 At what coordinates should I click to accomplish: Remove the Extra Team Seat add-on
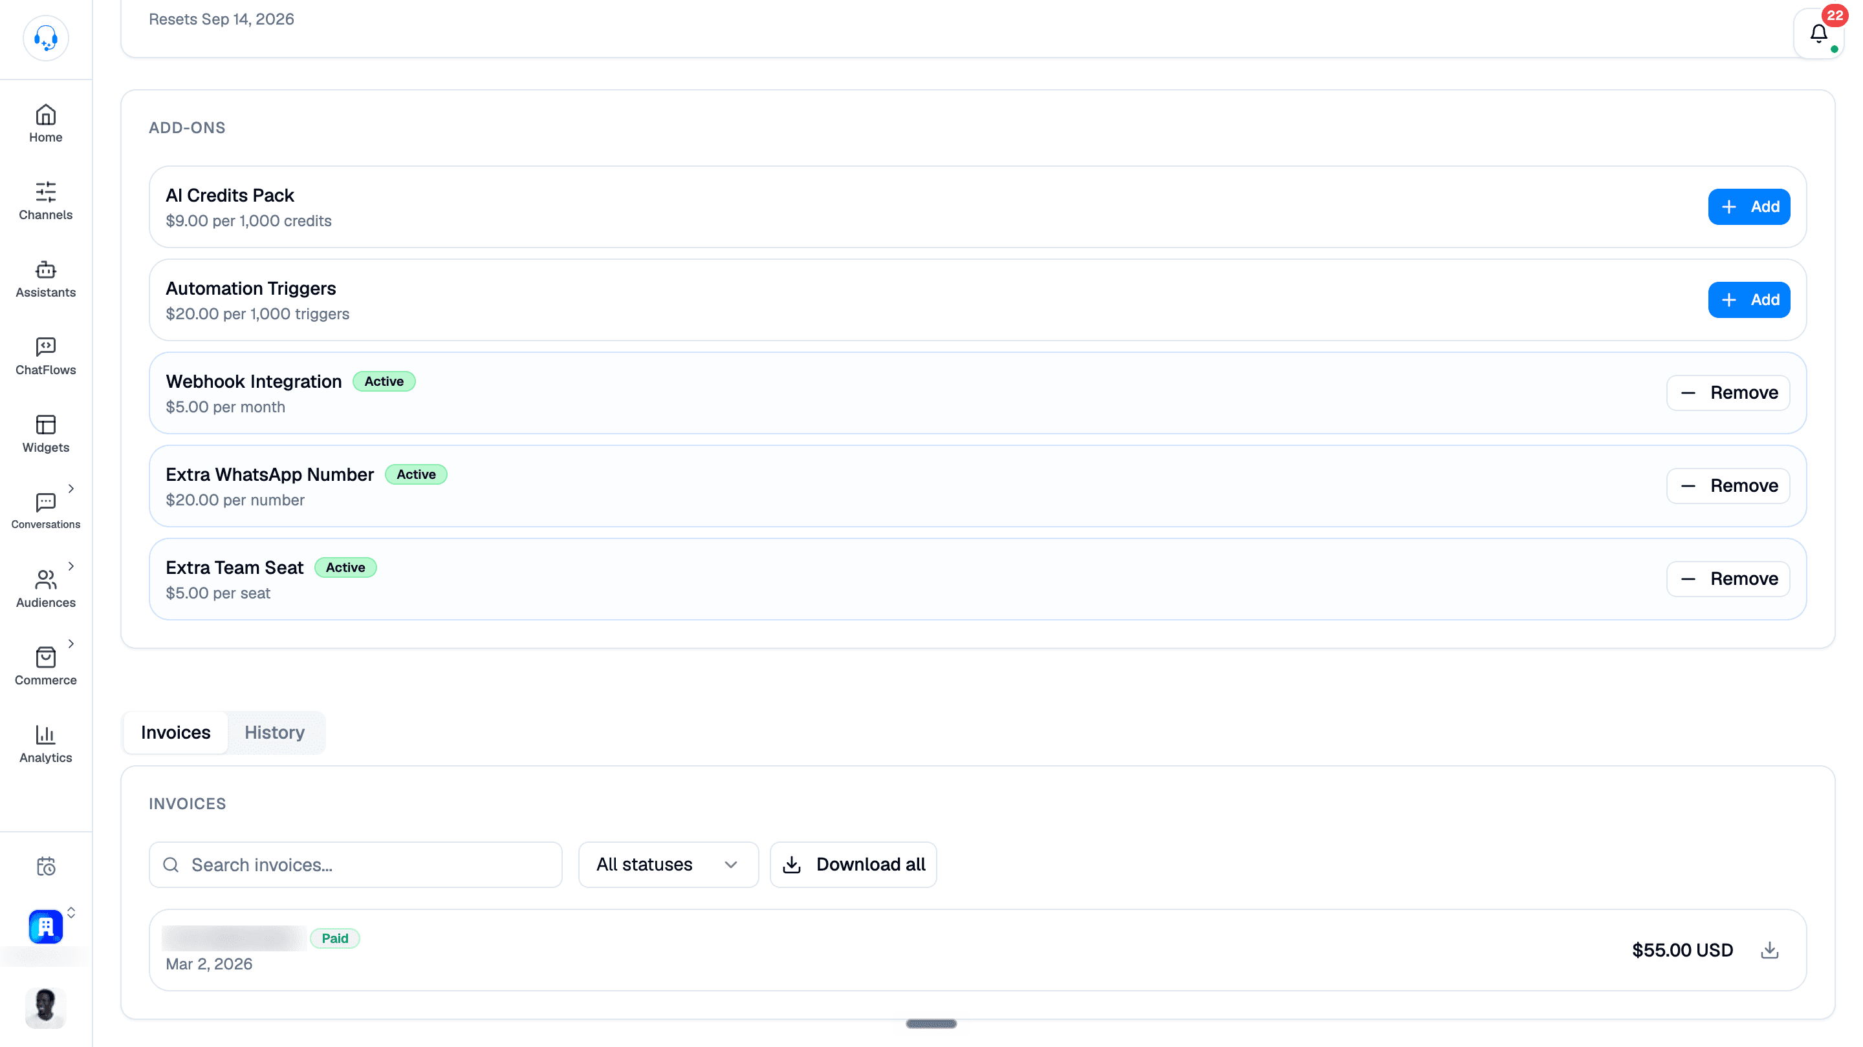pos(1728,579)
